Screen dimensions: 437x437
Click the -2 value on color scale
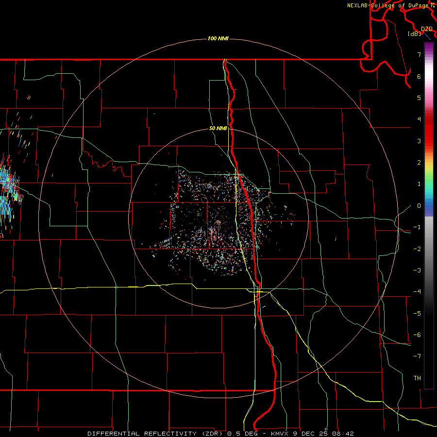click(417, 249)
